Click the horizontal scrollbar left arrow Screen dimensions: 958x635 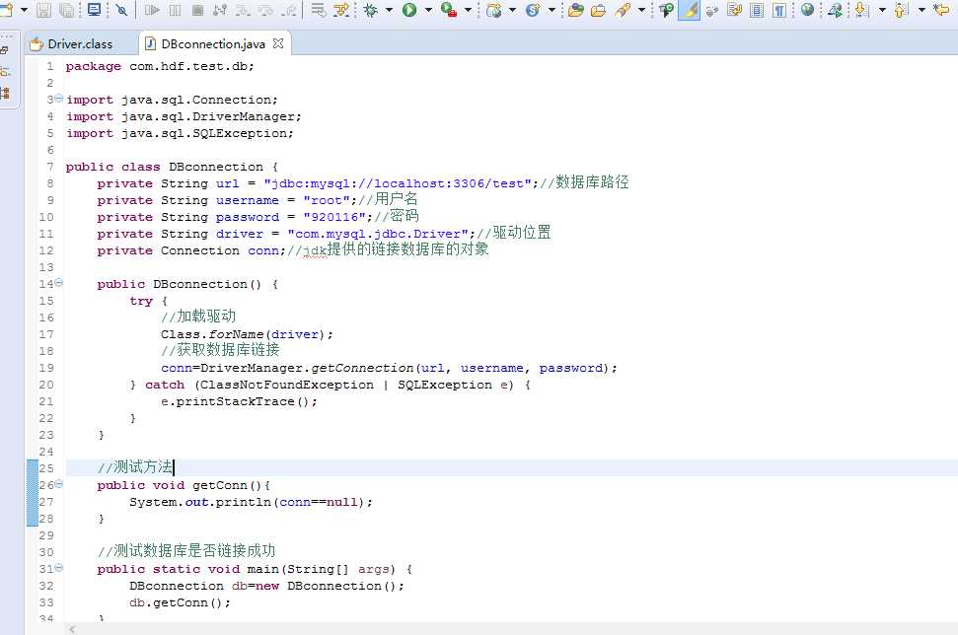click(72, 629)
